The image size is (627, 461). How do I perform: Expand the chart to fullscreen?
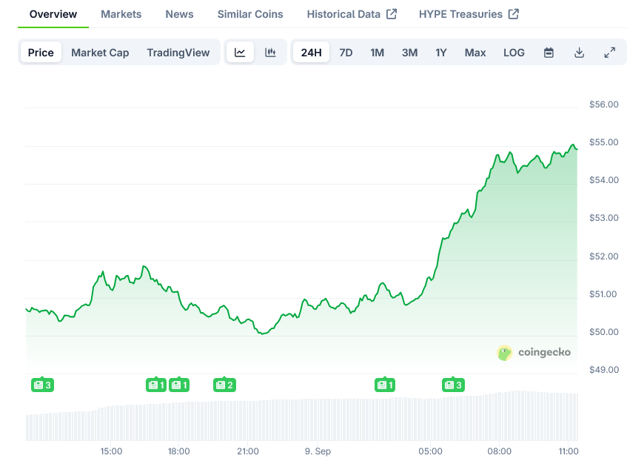(609, 53)
